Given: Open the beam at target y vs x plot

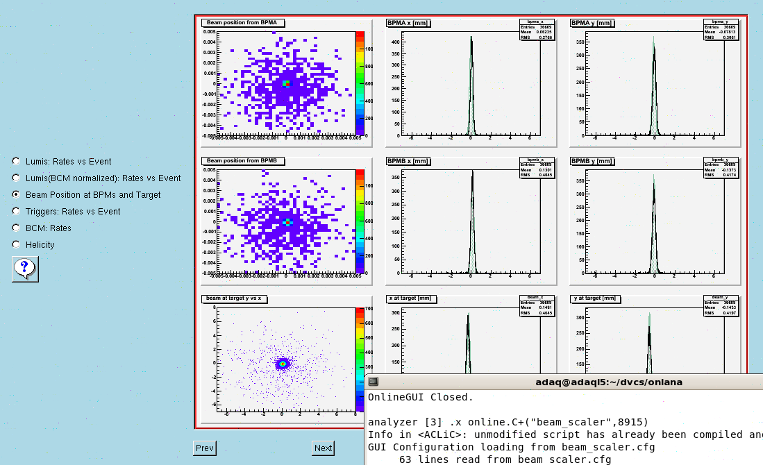Looking at the screenshot, I should coord(283,360).
